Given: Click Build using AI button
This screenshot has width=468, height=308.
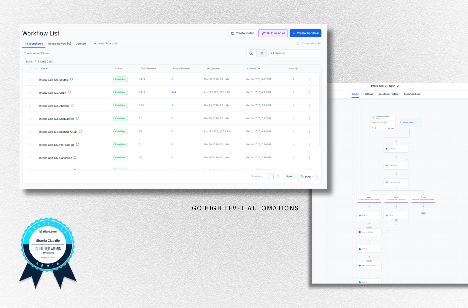Looking at the screenshot, I should tap(273, 33).
